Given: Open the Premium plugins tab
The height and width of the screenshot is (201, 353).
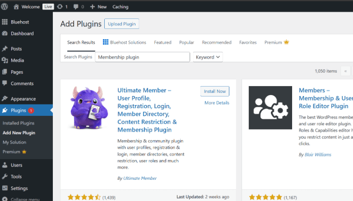Looking at the screenshot, I should point(277,42).
